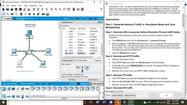Screen dimensions: 187x105
Task: Open the Tools menu
Action: (x=26, y=6)
